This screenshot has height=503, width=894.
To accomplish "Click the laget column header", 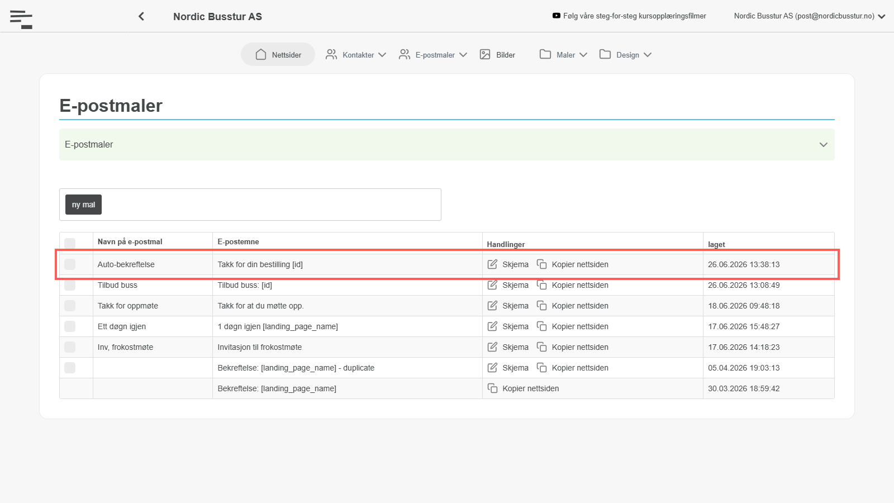I will [x=716, y=244].
